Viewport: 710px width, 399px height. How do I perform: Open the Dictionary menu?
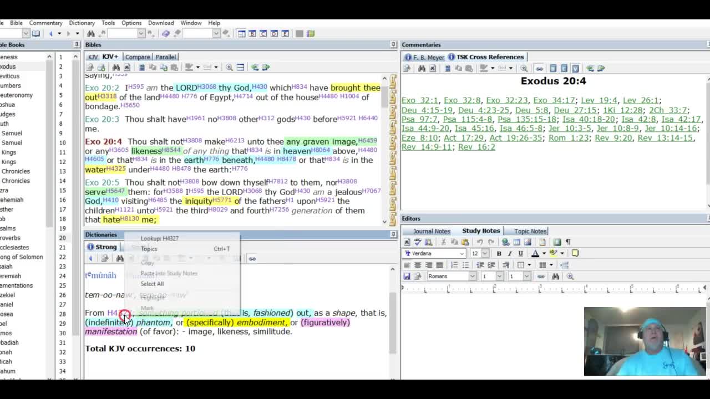pyautogui.click(x=82, y=23)
